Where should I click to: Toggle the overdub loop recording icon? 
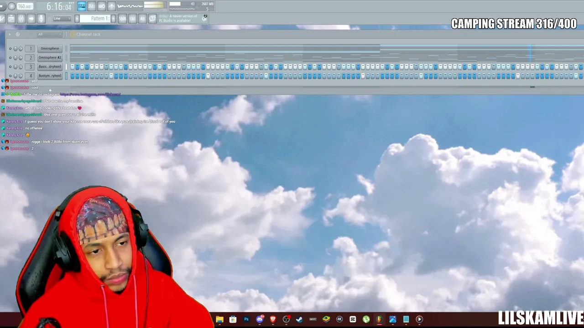(101, 6)
